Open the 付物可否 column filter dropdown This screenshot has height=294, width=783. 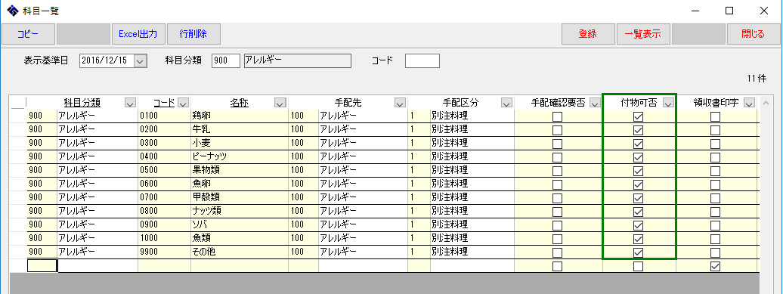tap(668, 103)
